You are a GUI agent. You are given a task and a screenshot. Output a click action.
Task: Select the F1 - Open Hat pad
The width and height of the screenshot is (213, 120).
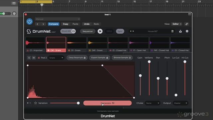point(139,44)
